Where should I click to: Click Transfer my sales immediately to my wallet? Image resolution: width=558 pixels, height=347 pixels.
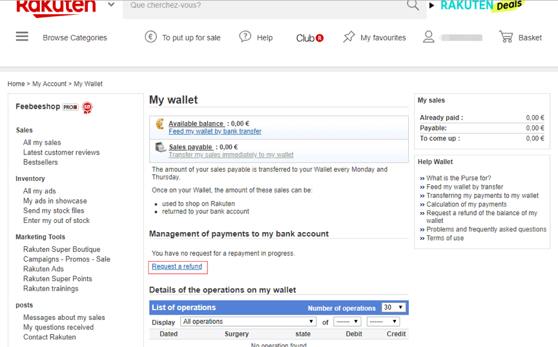click(x=231, y=155)
